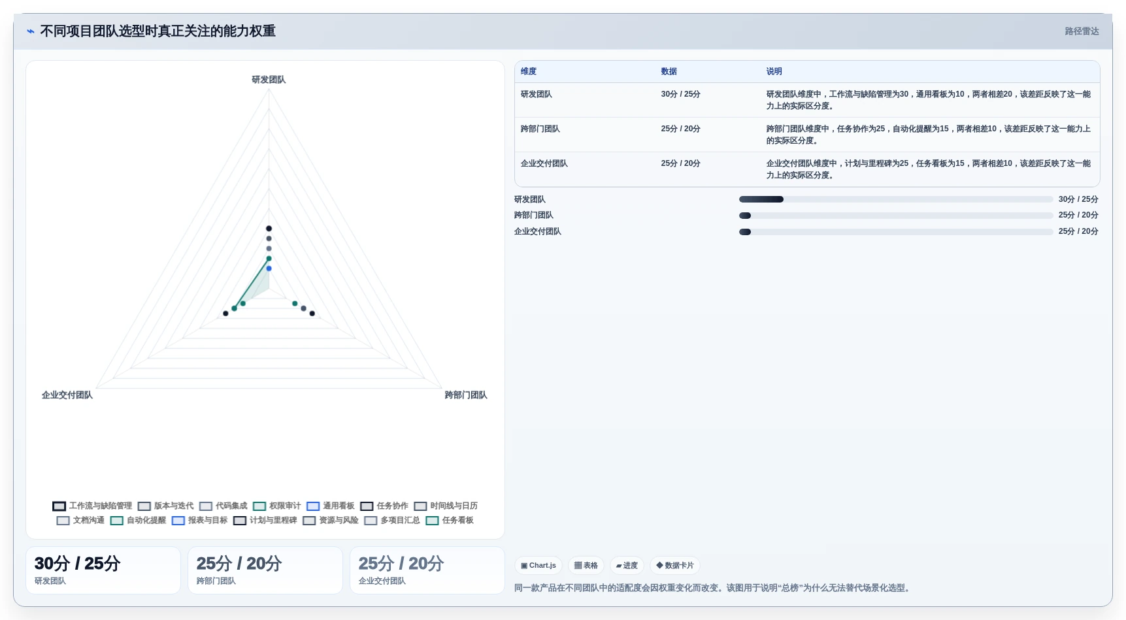Click the 进度 chip
1126x620 pixels.
click(x=627, y=565)
